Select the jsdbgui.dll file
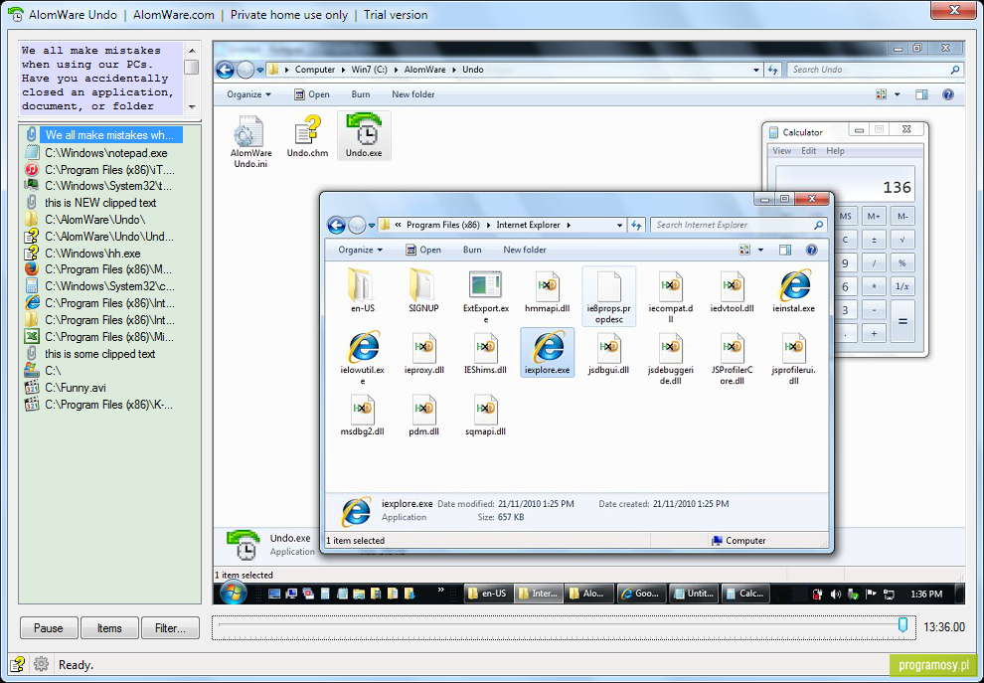The width and height of the screenshot is (984, 683). (x=608, y=352)
